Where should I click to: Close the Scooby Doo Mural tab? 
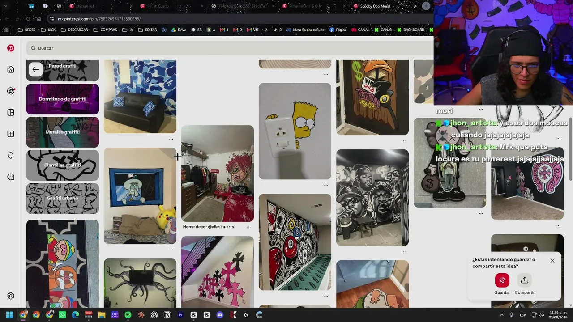coord(415,6)
